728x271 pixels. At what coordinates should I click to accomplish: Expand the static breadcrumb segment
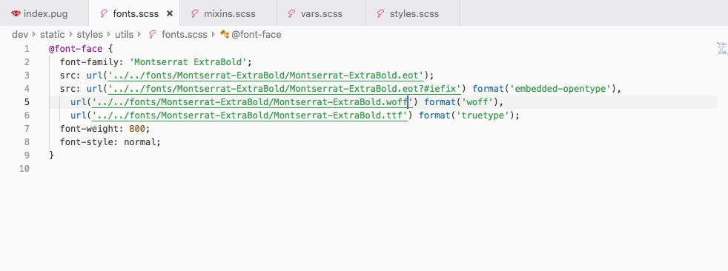coord(53,34)
